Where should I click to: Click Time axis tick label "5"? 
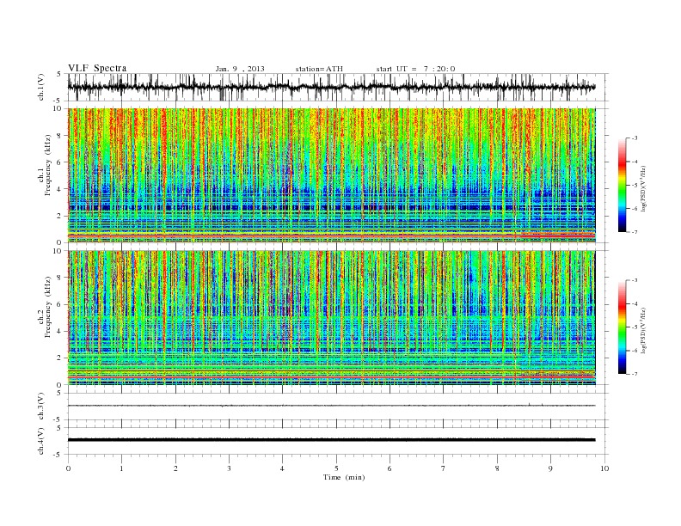coord(336,468)
